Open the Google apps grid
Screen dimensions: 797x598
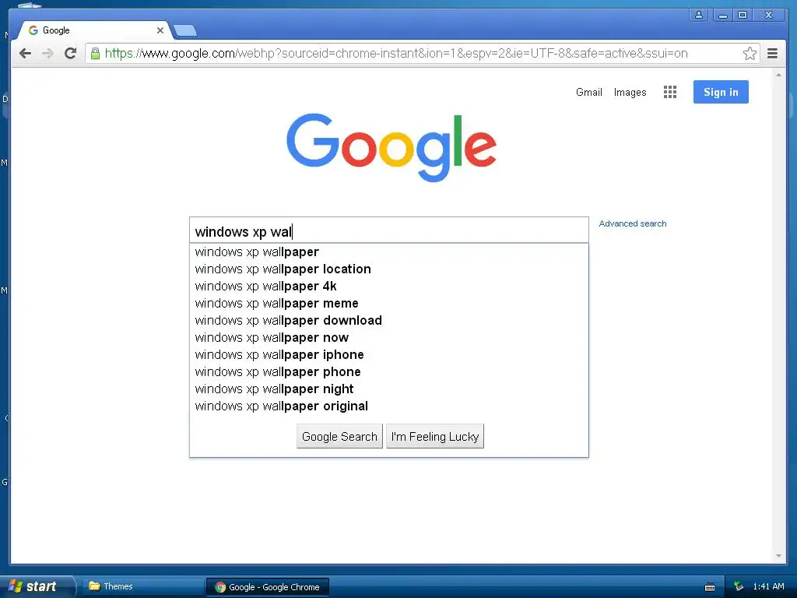click(670, 92)
